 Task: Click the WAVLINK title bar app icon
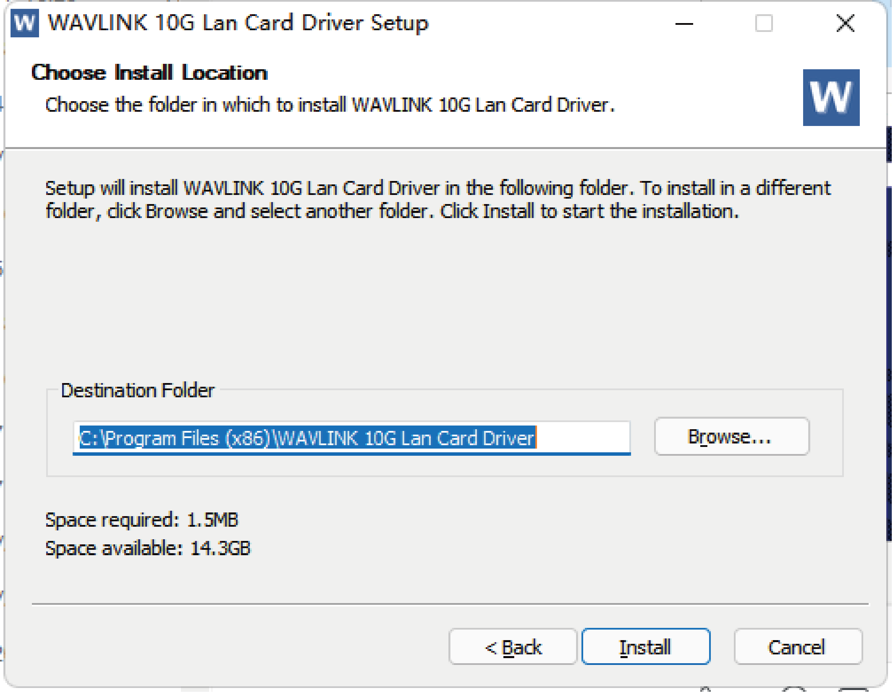(25, 23)
